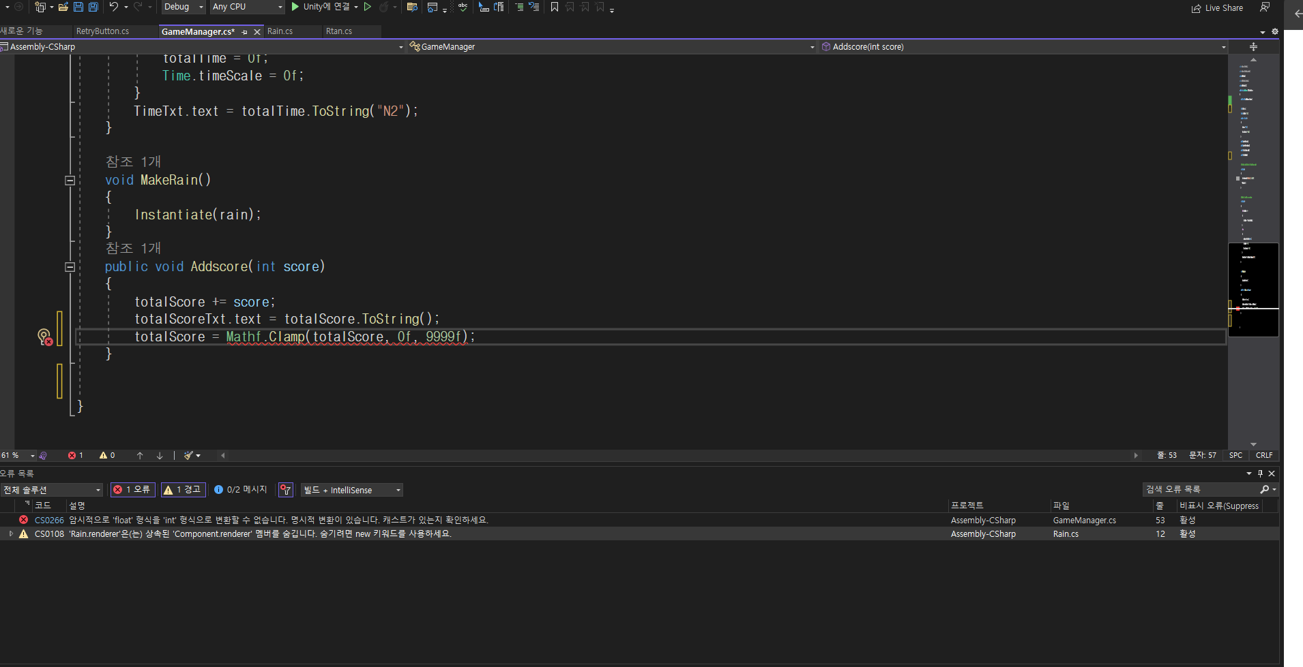Viewport: 1303px width, 667px height.
Task: Click the SPC indentation indicator
Action: coord(1235,456)
